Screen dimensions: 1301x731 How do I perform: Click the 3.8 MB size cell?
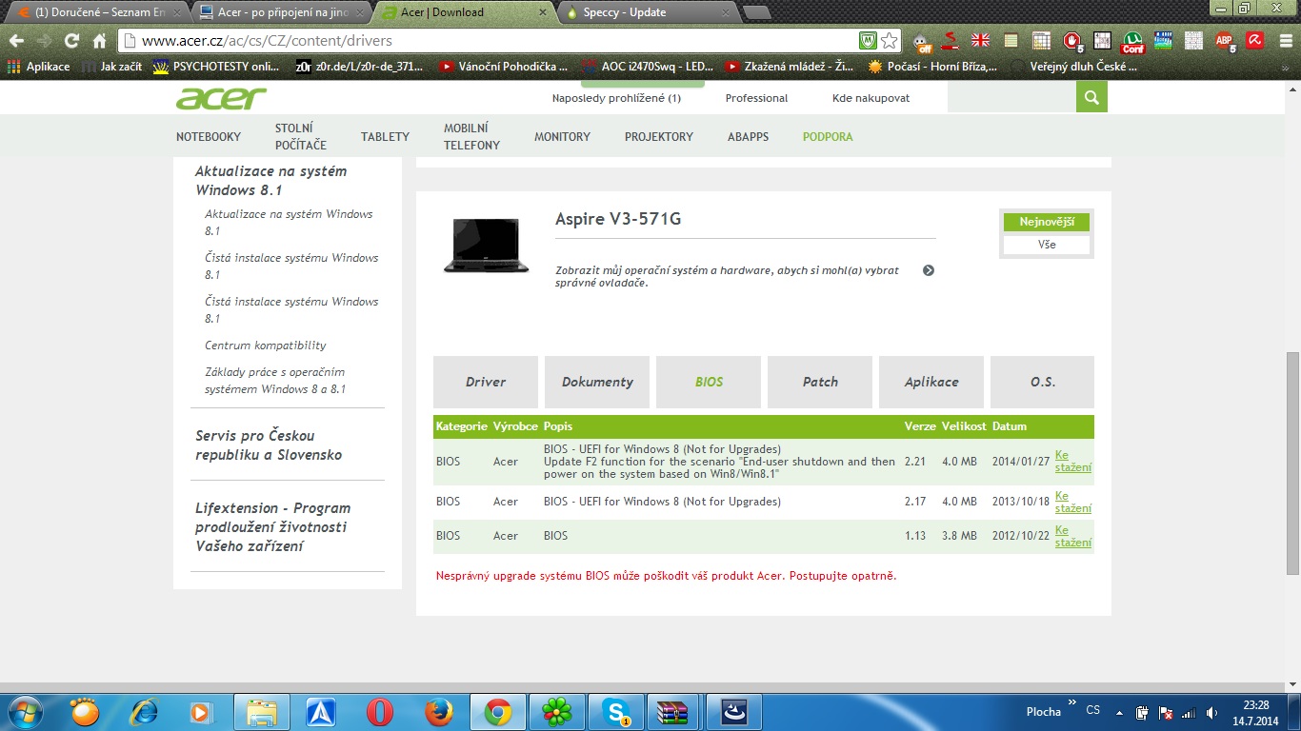coord(960,536)
